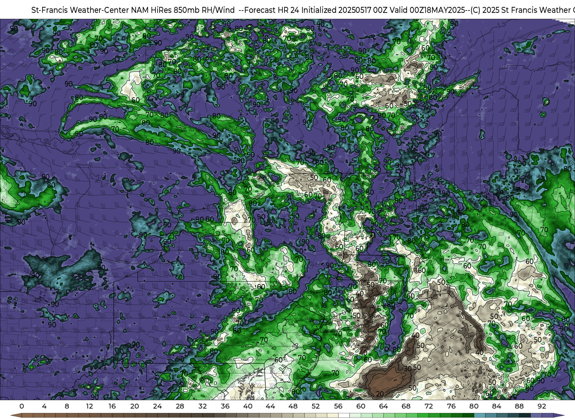Click the purple right arrow end of colorbar

tap(559, 415)
